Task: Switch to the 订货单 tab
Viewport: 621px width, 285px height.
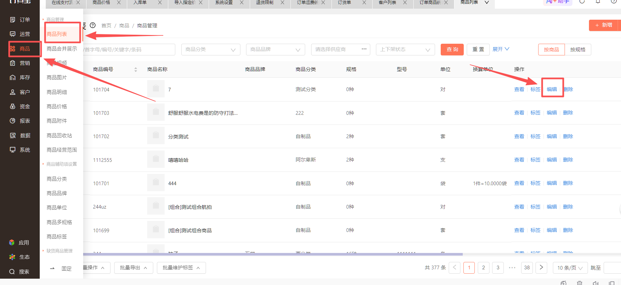Action: (345, 2)
